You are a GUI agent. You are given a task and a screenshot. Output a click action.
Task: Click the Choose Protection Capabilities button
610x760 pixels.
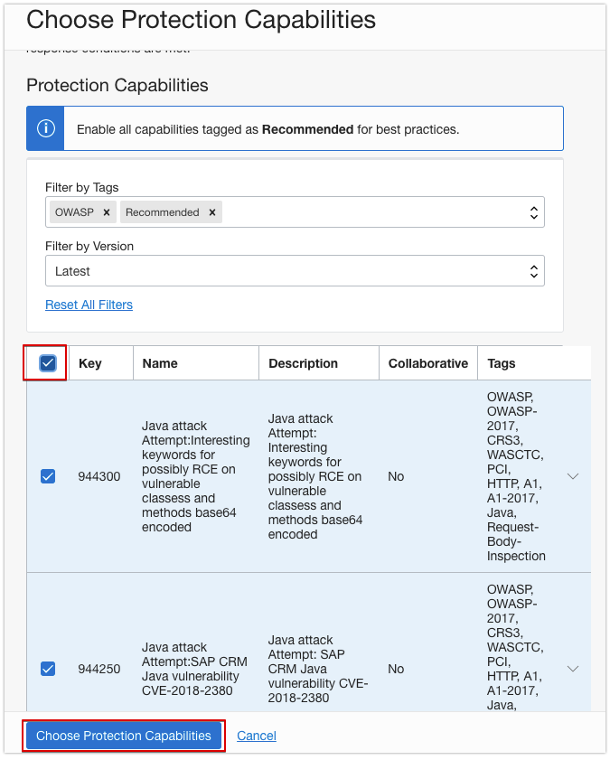pyautogui.click(x=123, y=736)
